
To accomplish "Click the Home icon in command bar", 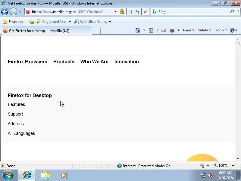I will (x=138, y=30).
